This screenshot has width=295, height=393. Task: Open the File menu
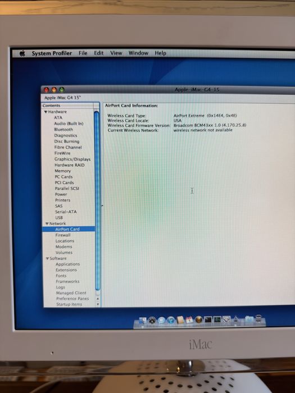(x=83, y=53)
